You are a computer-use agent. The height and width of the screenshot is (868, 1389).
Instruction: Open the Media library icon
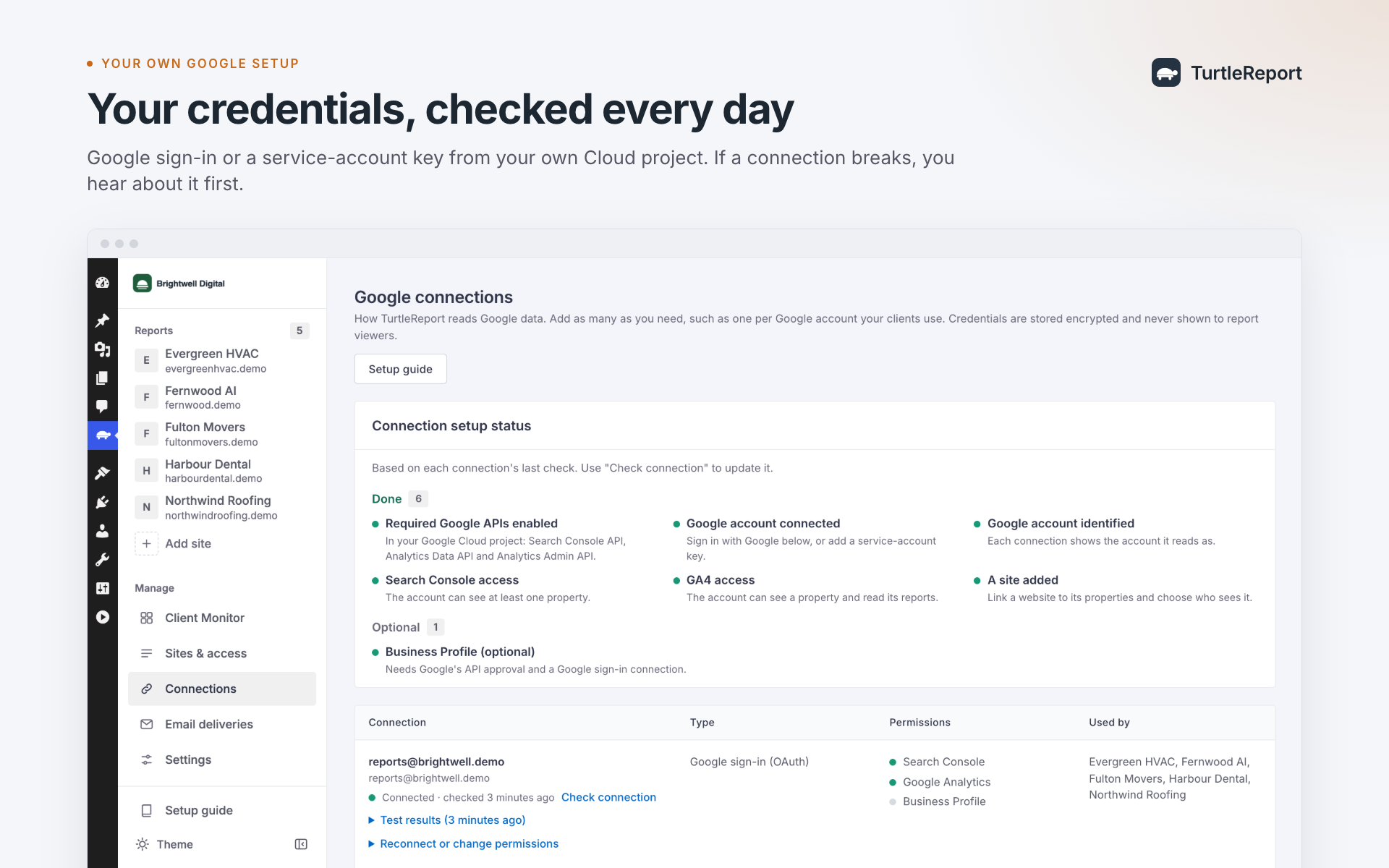(102, 349)
